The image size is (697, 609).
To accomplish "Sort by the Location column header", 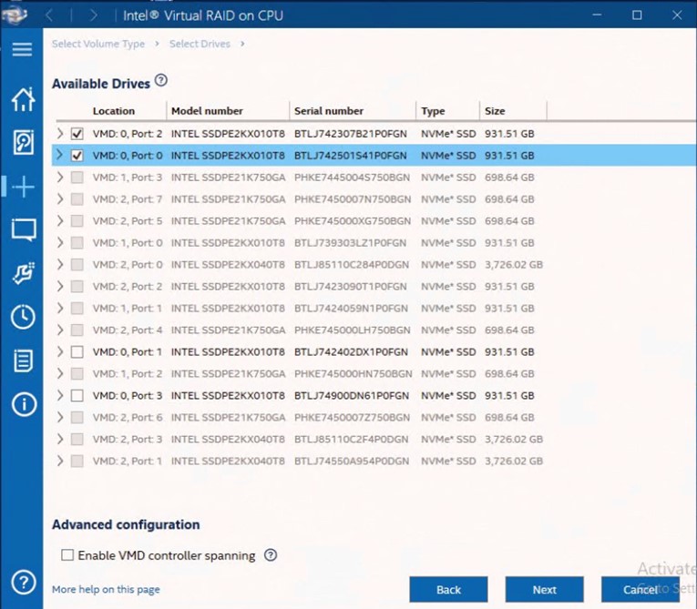I will (x=113, y=111).
